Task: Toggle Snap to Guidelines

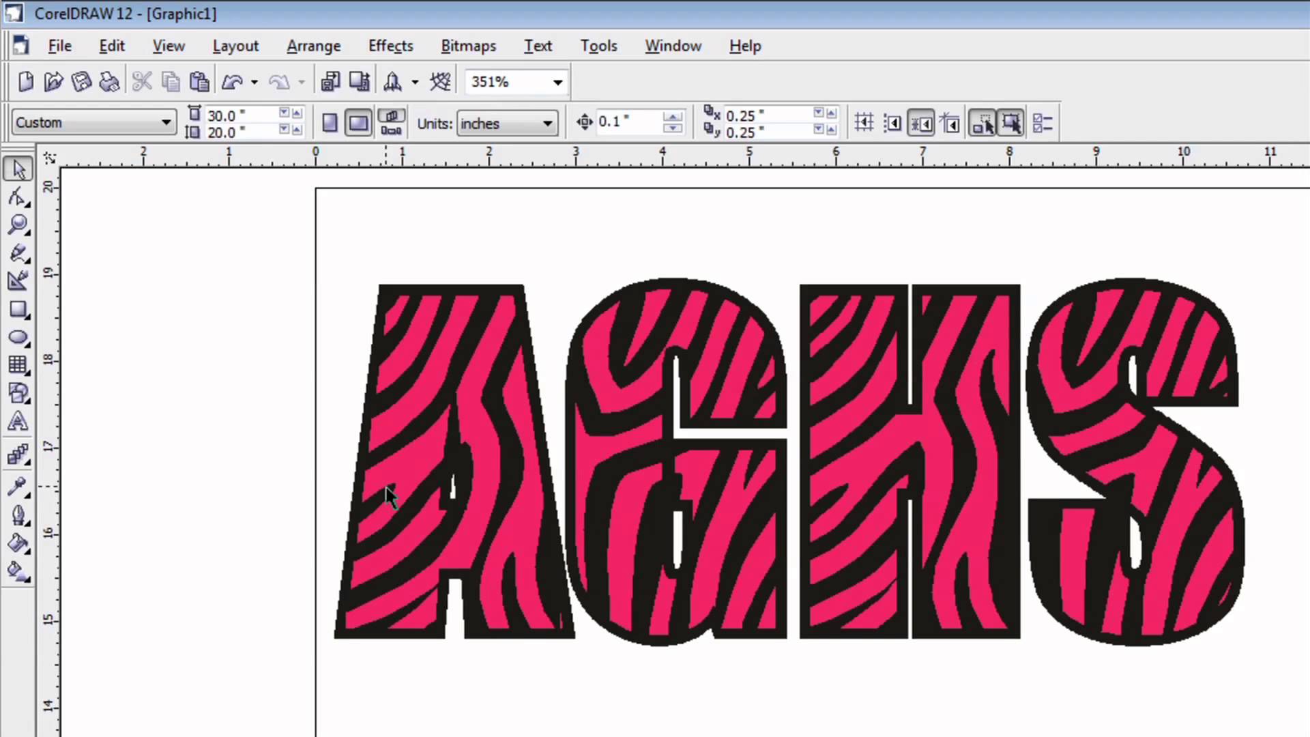Action: pyautogui.click(x=892, y=123)
